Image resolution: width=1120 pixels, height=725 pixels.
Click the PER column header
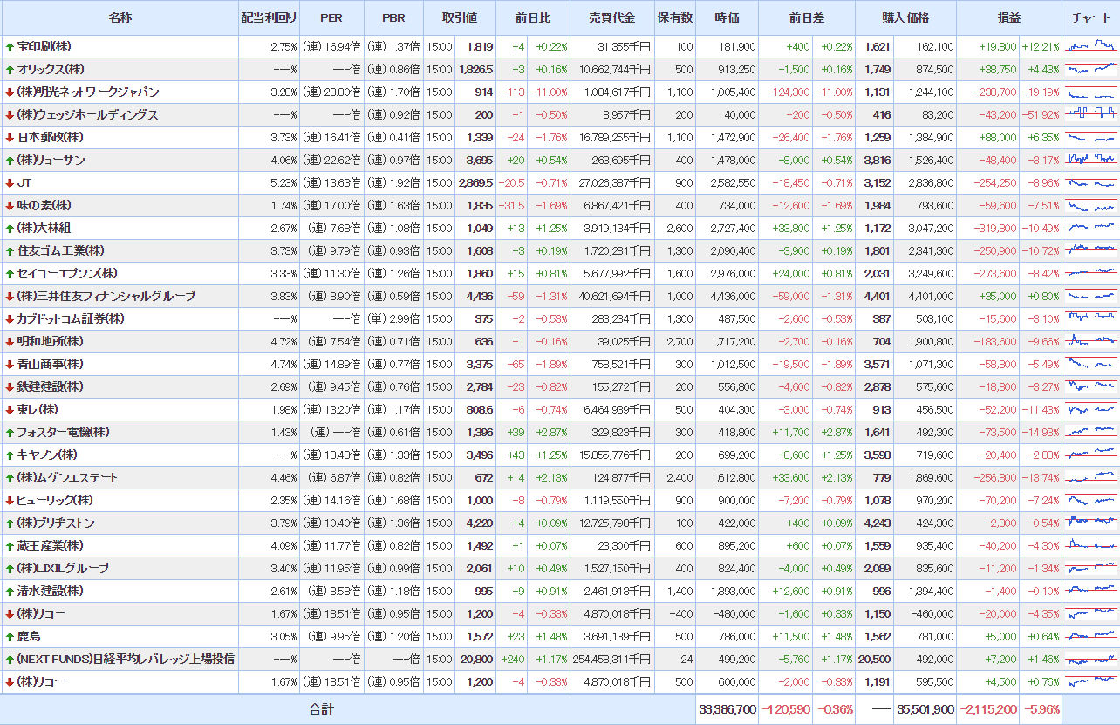click(331, 18)
